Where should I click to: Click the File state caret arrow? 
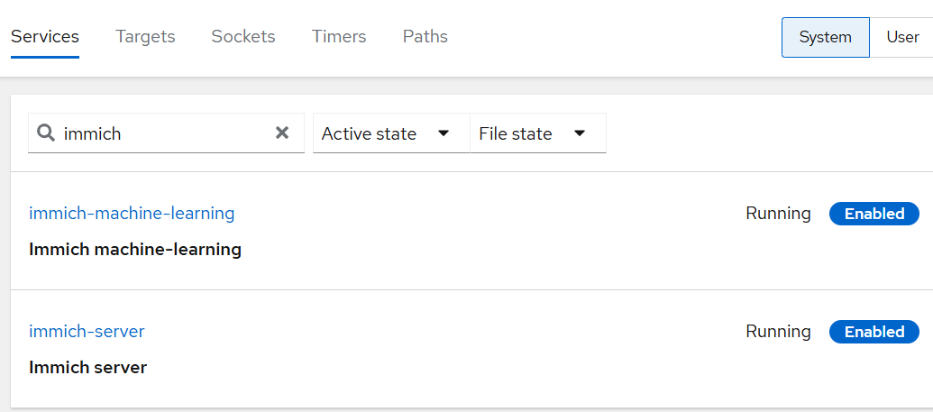click(580, 133)
